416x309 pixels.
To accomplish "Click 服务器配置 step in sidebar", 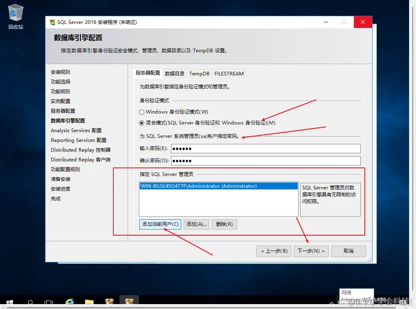I will click(x=63, y=111).
